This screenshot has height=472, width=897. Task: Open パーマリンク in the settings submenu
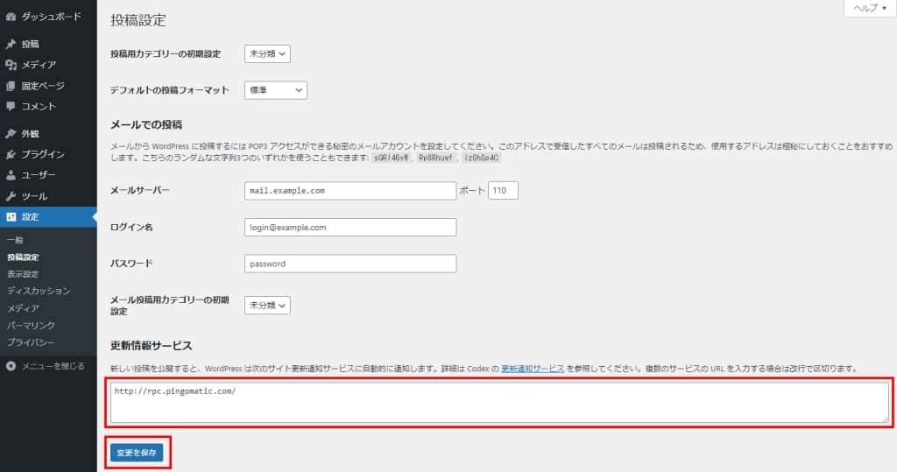pos(31,325)
